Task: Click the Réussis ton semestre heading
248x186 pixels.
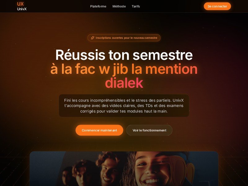Action: point(124,55)
